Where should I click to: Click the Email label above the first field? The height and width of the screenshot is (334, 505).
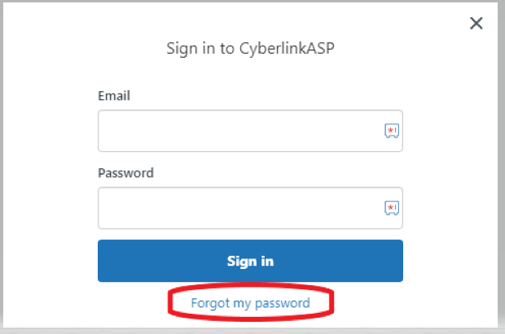(x=114, y=96)
